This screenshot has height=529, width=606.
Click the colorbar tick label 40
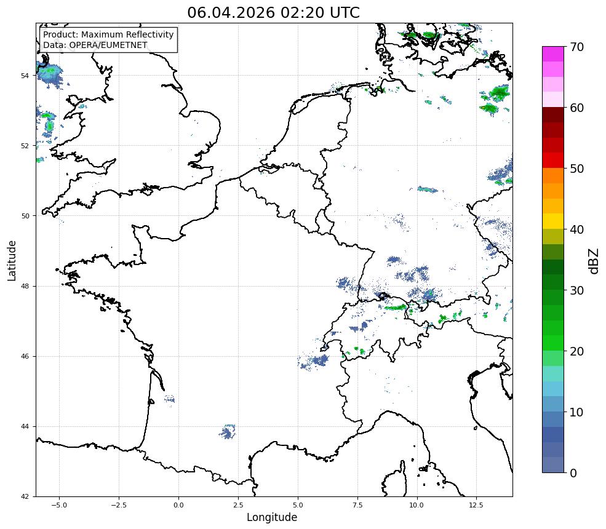576,229
